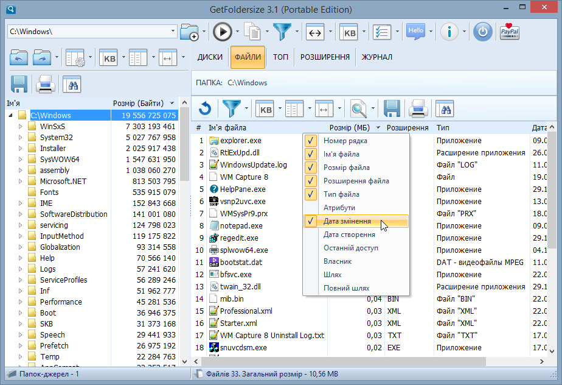Image resolution: width=562 pixels, height=385 pixels.
Task: Click the checklist options icon in top toolbar
Action: point(382,32)
